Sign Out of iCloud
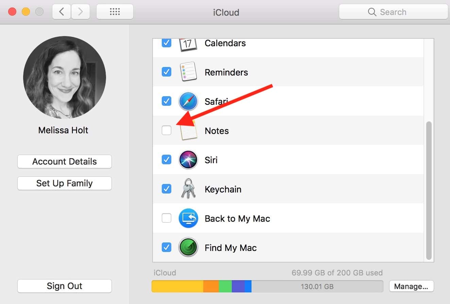 (x=65, y=286)
